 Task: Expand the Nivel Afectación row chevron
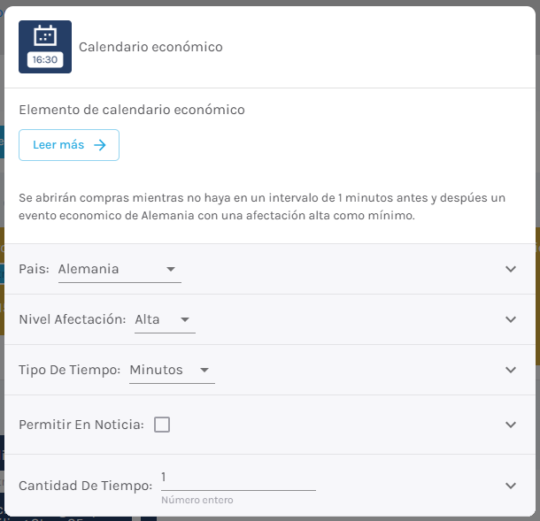point(511,319)
